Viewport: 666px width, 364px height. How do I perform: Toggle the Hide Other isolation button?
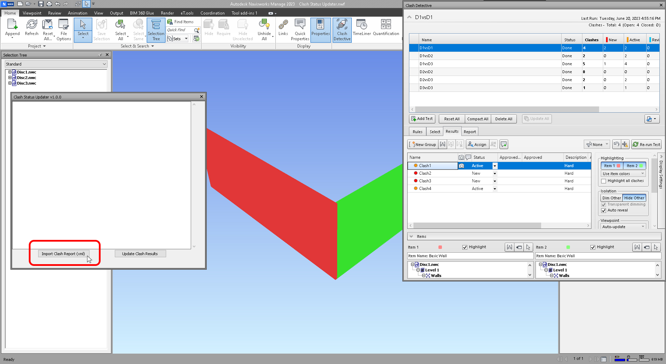pos(634,198)
